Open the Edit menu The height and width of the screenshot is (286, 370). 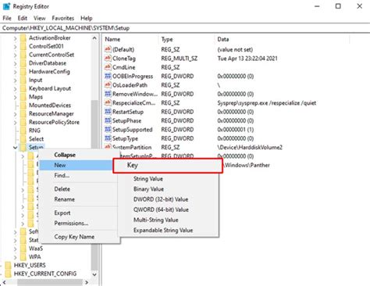[x=23, y=18]
